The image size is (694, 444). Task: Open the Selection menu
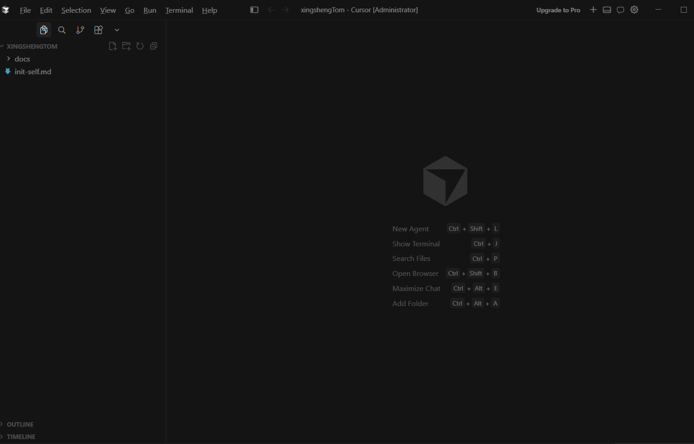pos(76,10)
